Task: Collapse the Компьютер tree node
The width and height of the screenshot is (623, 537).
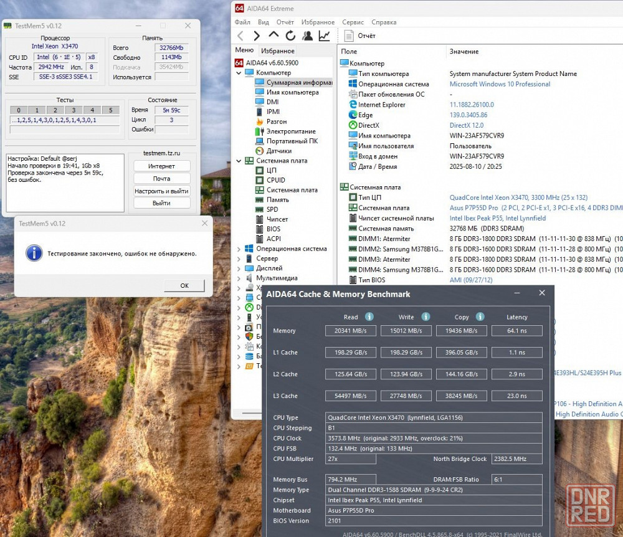Action: (x=239, y=73)
